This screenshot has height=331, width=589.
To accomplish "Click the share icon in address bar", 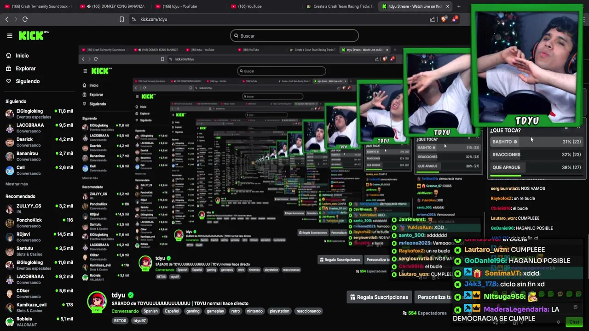I will click(433, 19).
